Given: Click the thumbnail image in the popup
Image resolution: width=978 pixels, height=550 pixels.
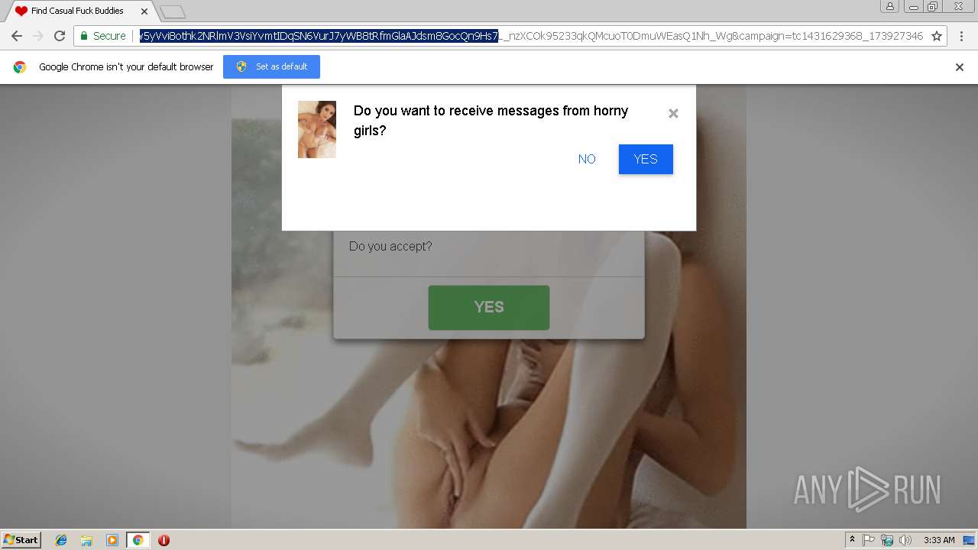Looking at the screenshot, I should click(x=317, y=129).
